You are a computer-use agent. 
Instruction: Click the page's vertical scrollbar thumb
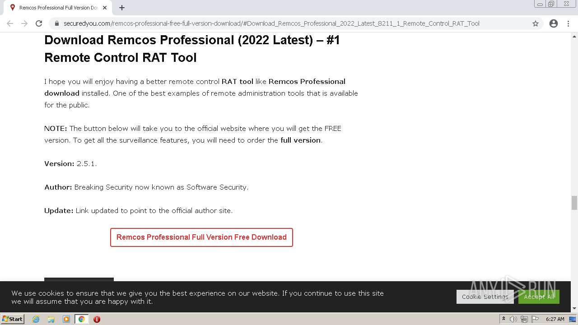click(x=574, y=203)
